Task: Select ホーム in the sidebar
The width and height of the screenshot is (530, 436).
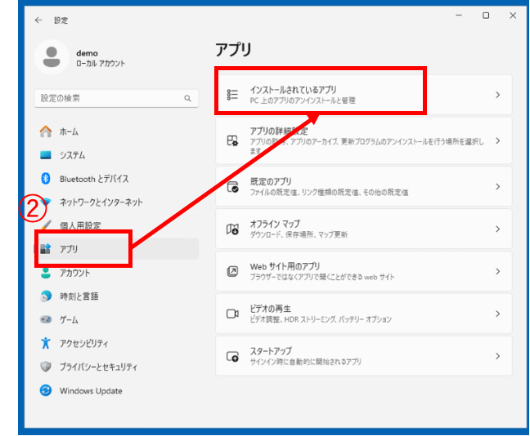Action: coord(69,131)
